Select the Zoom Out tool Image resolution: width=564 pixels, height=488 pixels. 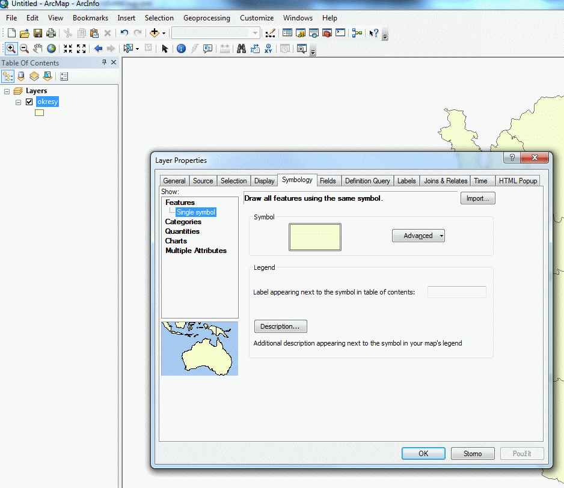pyautogui.click(x=24, y=48)
